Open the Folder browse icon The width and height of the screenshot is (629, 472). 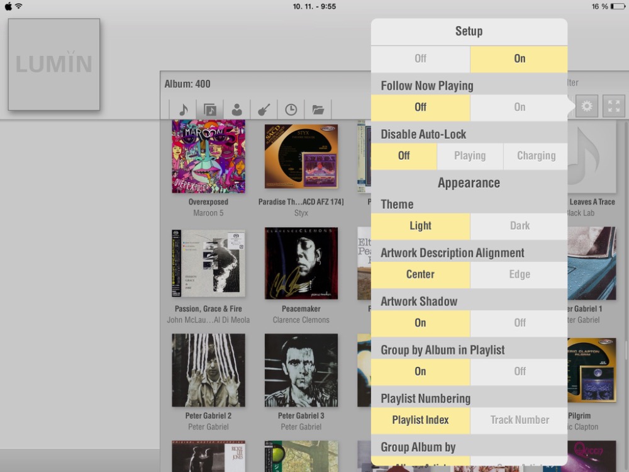click(318, 109)
